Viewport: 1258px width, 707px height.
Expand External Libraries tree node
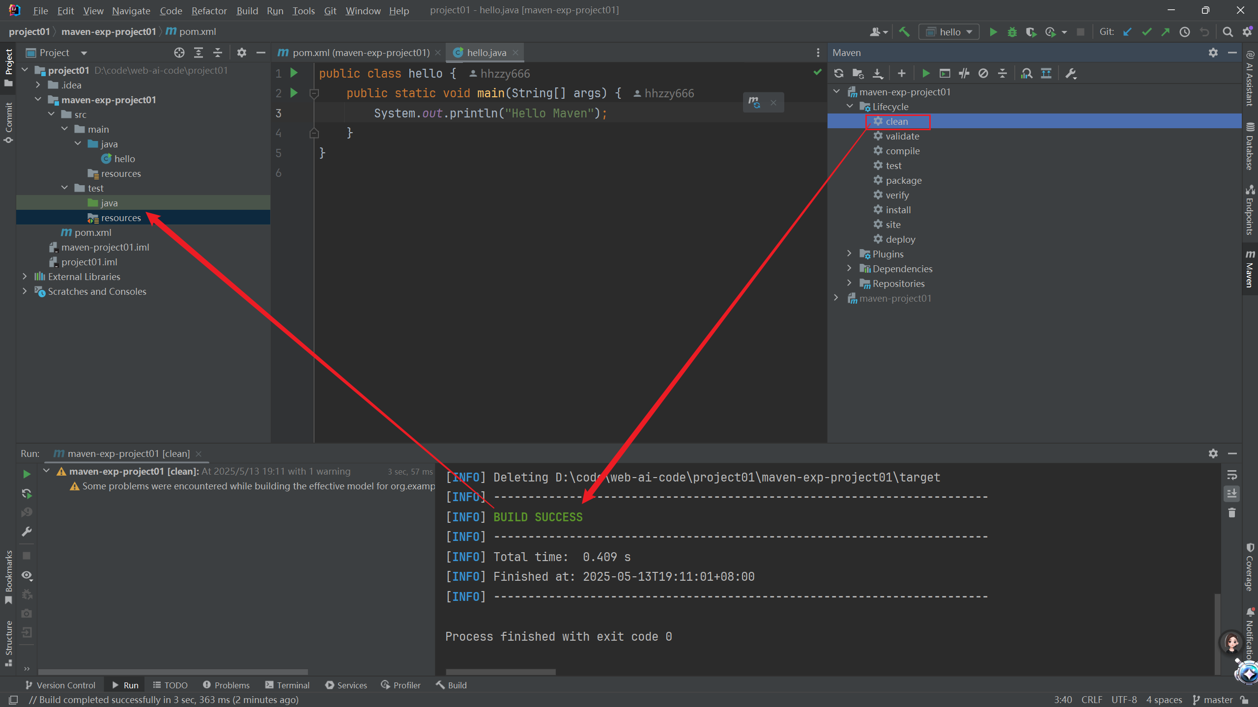coord(25,277)
